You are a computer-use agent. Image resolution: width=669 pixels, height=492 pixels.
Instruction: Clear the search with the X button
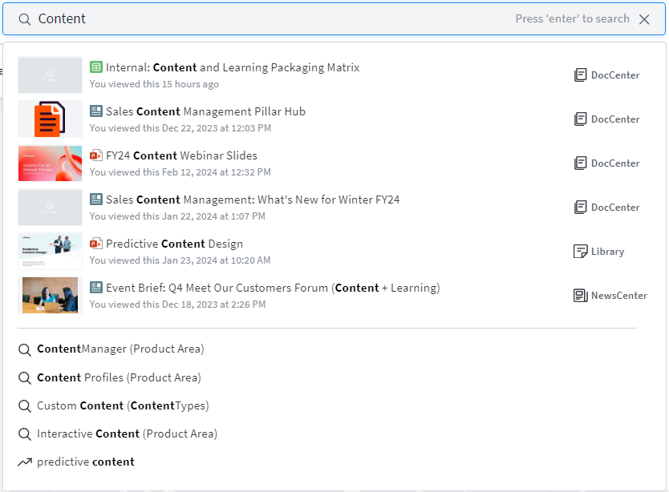point(645,18)
